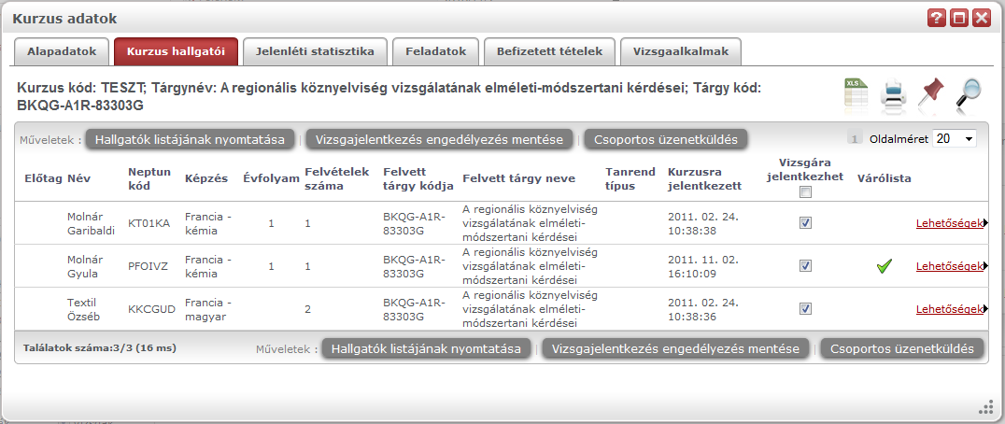Viewport: 1005px width, 424px height.
Task: Sort by Felvett tárgy neve column header
Action: click(518, 178)
